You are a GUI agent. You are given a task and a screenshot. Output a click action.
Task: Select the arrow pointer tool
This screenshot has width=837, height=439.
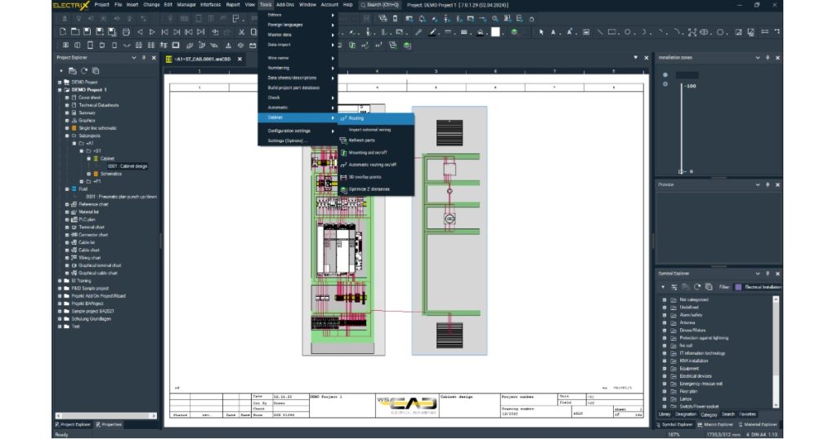541,32
